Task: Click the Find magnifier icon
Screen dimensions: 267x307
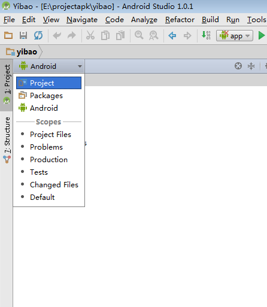Action: click(x=139, y=35)
